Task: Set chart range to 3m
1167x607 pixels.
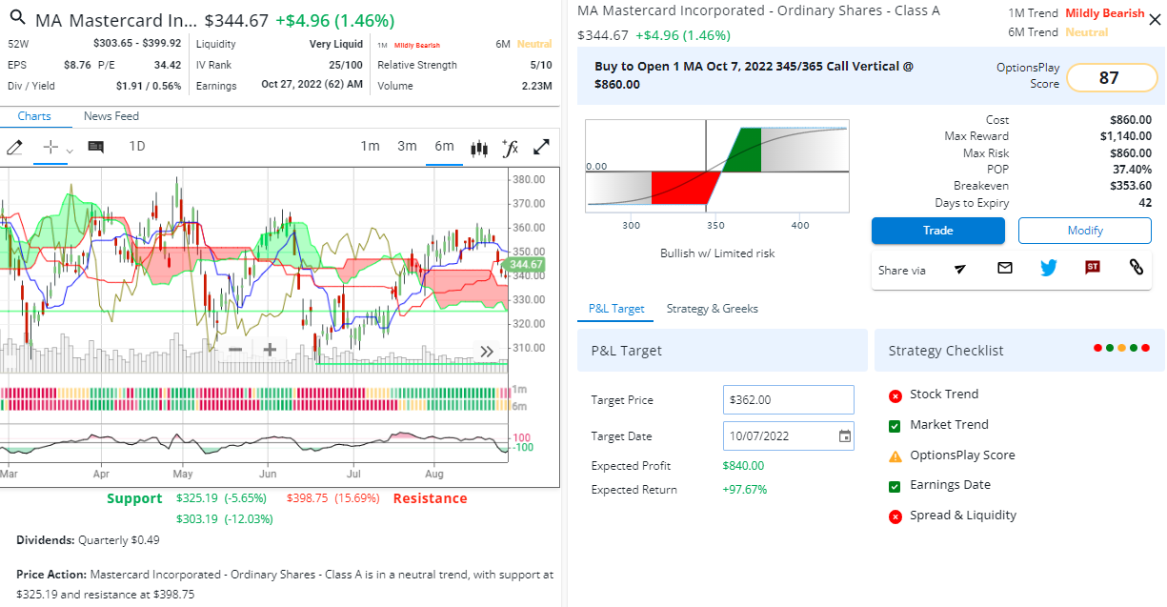Action: coord(407,146)
